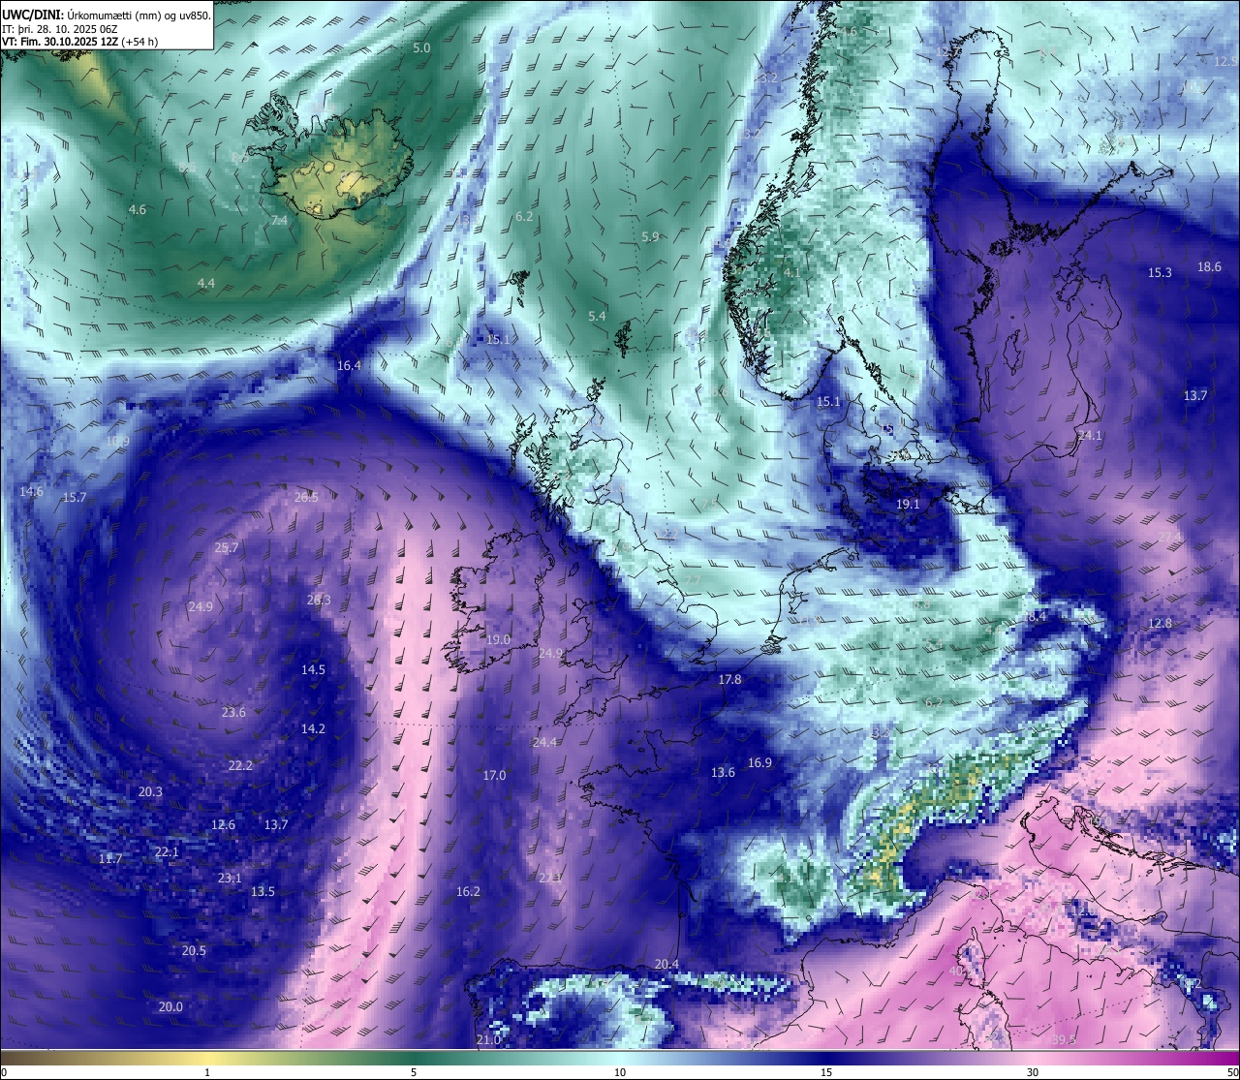Click the value '4.1' over Norway
Image resolution: width=1240 pixels, height=1080 pixels.
point(791,273)
